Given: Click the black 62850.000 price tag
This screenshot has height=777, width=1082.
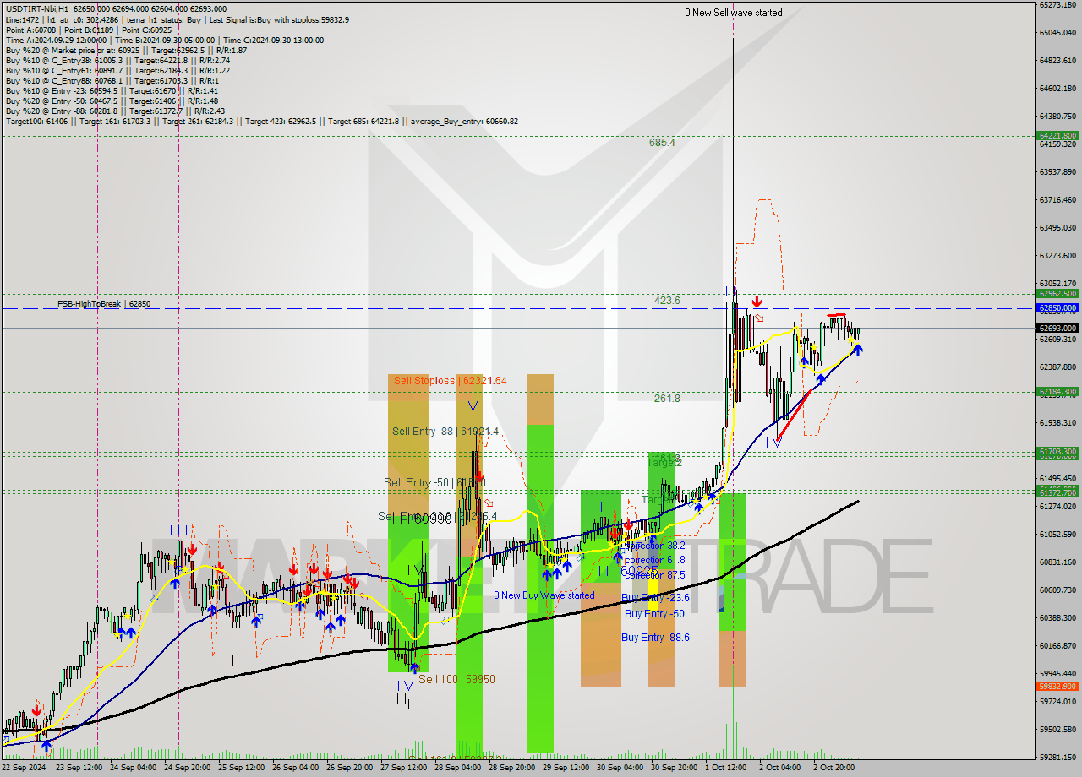Looking at the screenshot, I should 1057,309.
